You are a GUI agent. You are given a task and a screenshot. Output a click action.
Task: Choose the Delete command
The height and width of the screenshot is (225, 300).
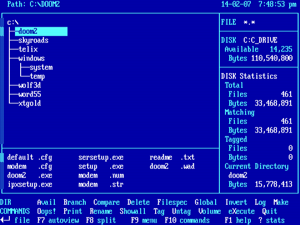[x=138, y=202]
